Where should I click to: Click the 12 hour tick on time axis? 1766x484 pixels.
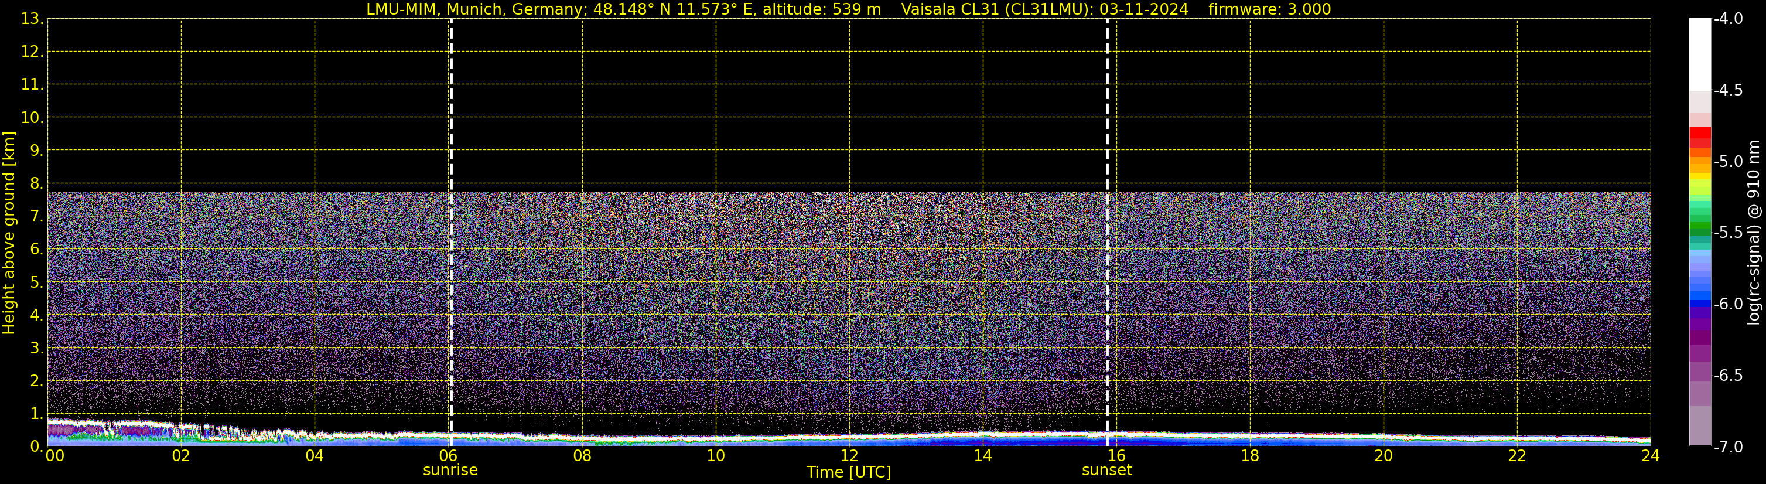[x=849, y=456]
